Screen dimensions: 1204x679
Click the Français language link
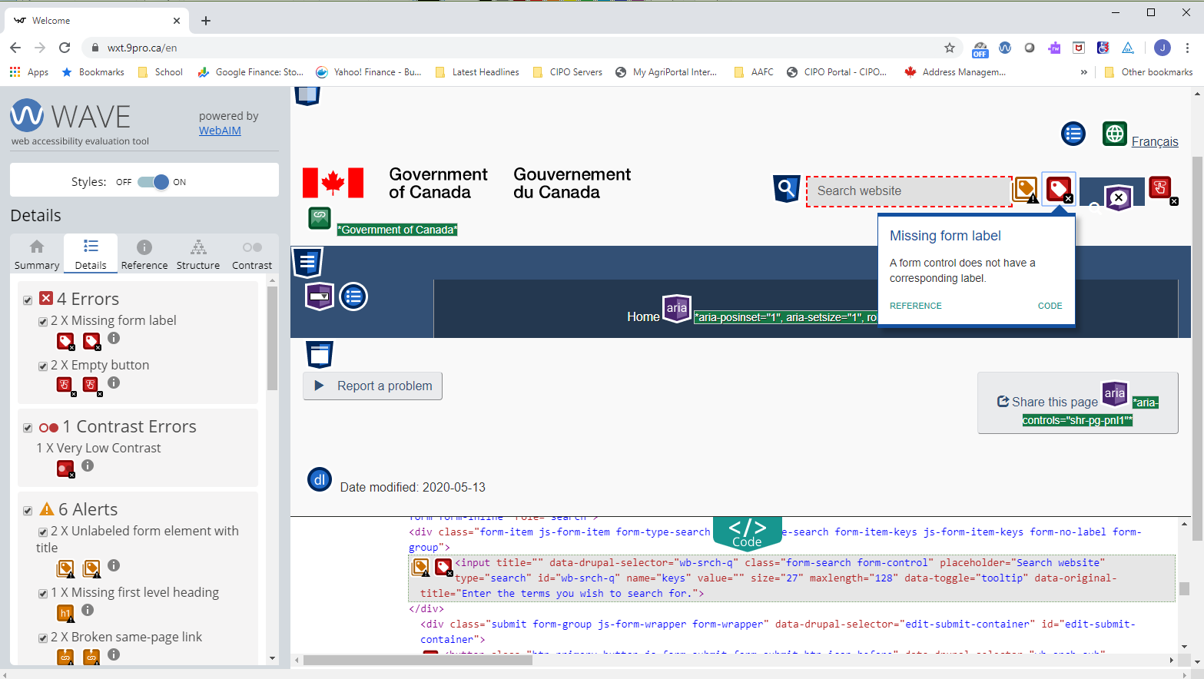(x=1155, y=141)
